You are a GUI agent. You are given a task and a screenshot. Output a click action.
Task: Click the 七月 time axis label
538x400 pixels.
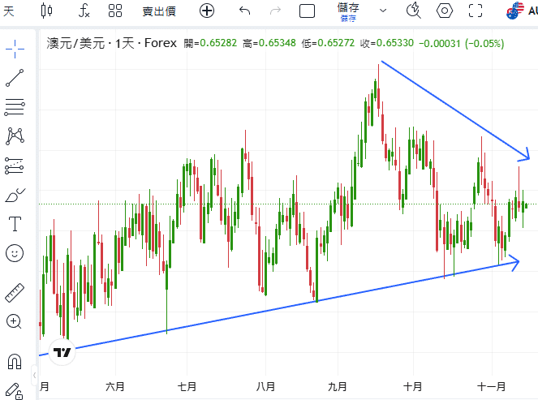[187, 387]
